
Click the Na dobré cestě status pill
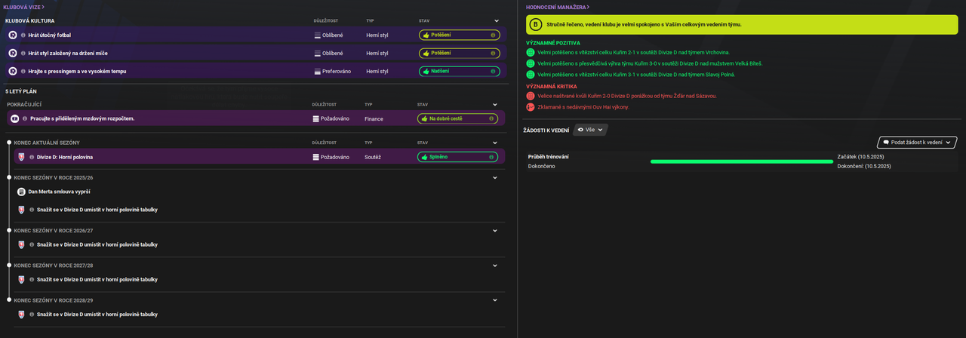coord(457,118)
